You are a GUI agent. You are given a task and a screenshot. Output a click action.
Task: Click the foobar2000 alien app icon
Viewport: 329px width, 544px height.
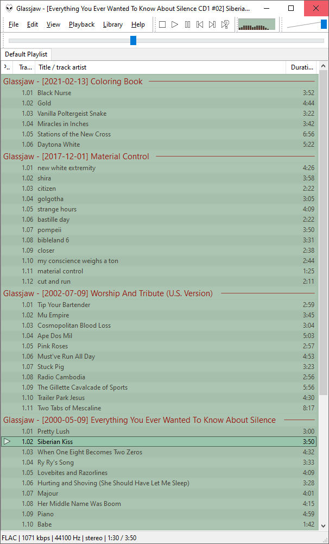coord(9,8)
